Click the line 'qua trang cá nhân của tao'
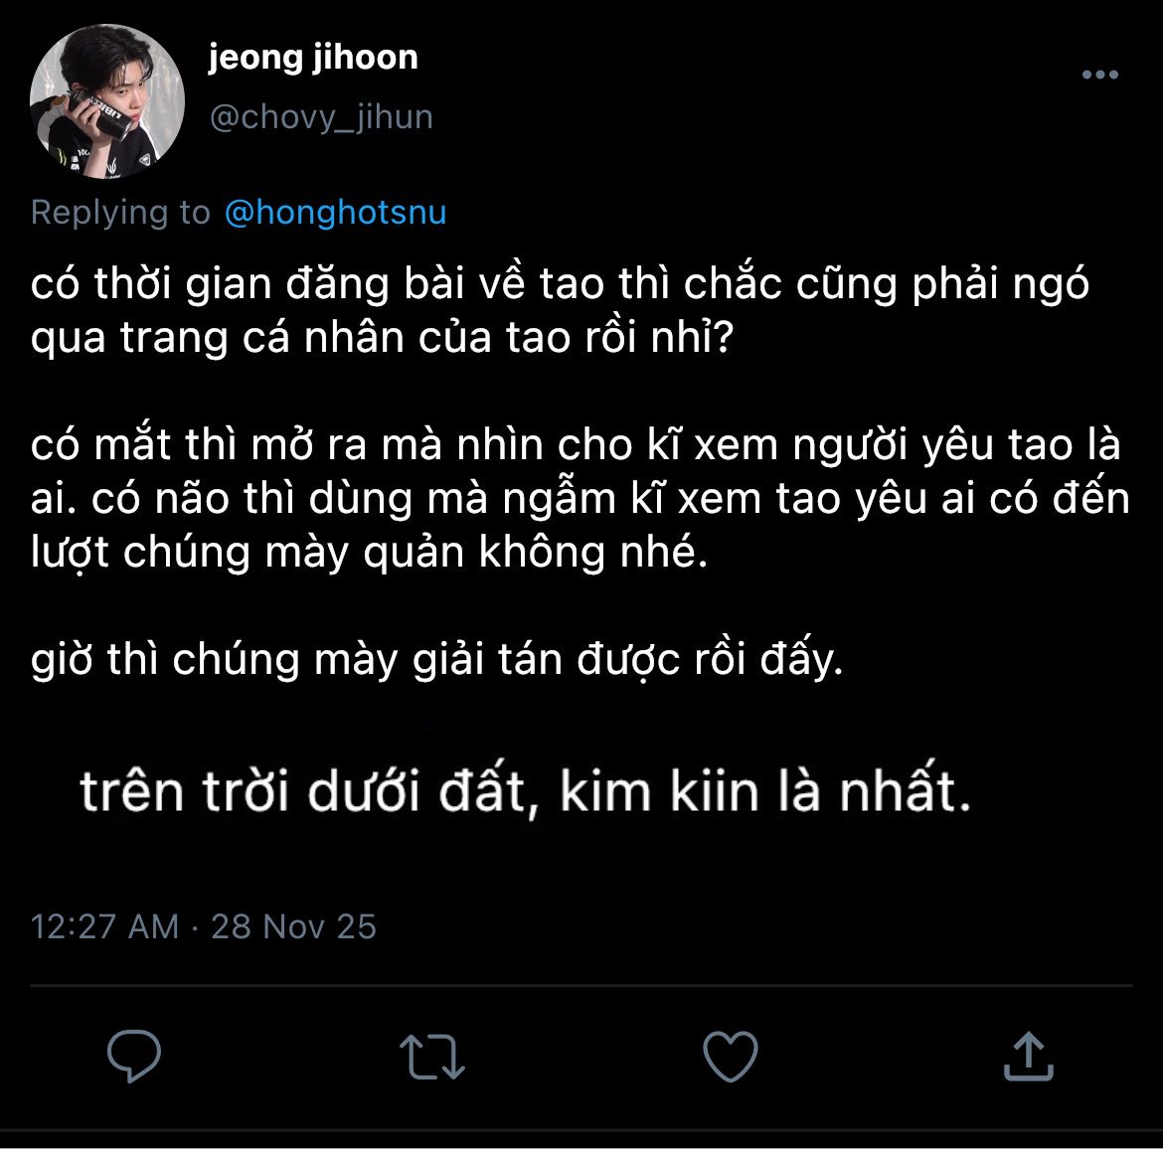1163x1149 pixels. 382,338
